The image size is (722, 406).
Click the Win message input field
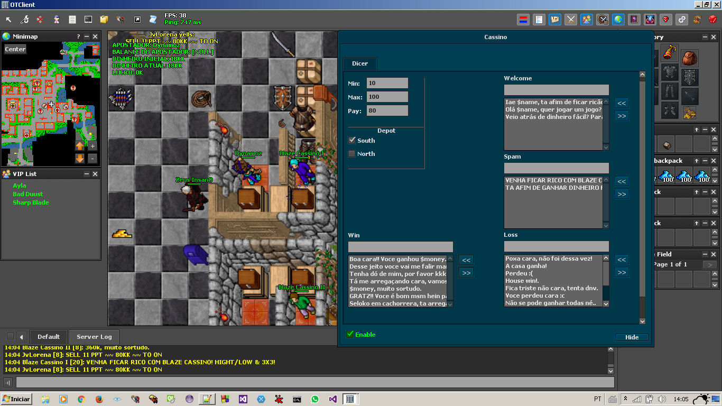point(400,247)
